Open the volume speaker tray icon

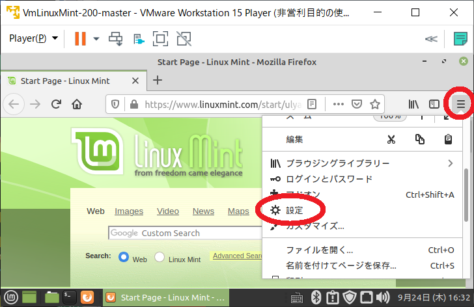point(383,298)
